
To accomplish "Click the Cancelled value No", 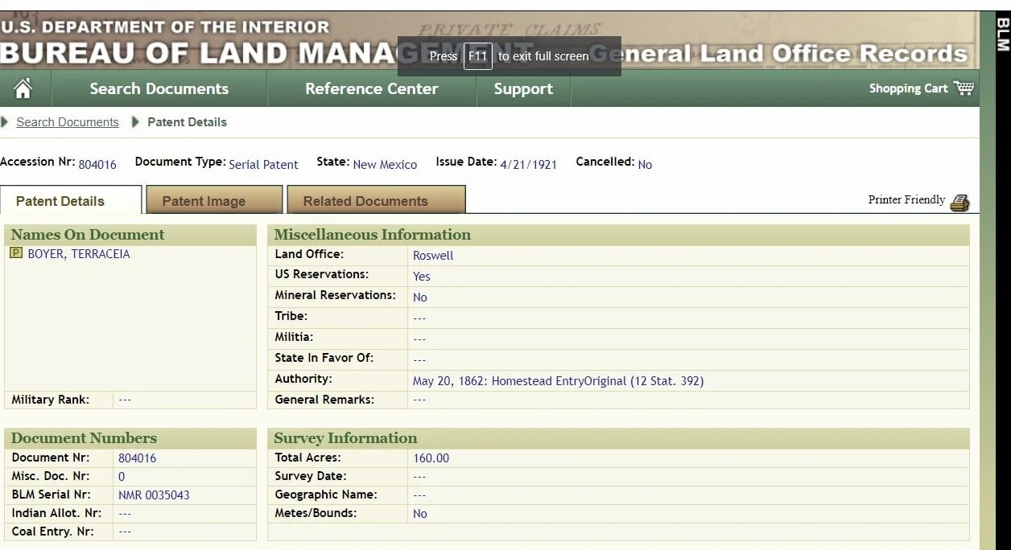I will tap(645, 165).
